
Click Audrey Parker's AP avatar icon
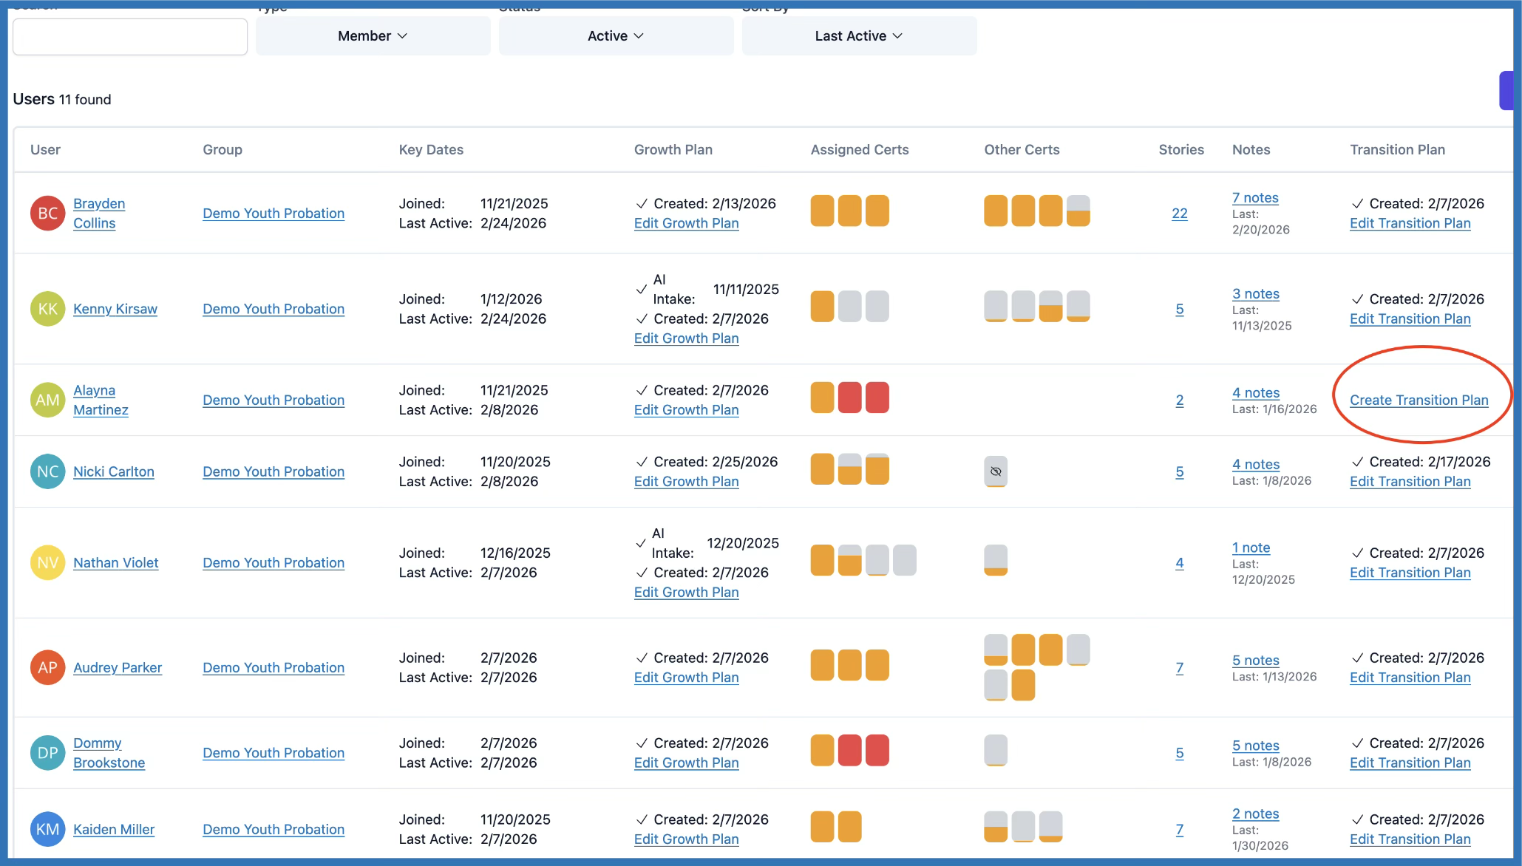click(x=47, y=667)
